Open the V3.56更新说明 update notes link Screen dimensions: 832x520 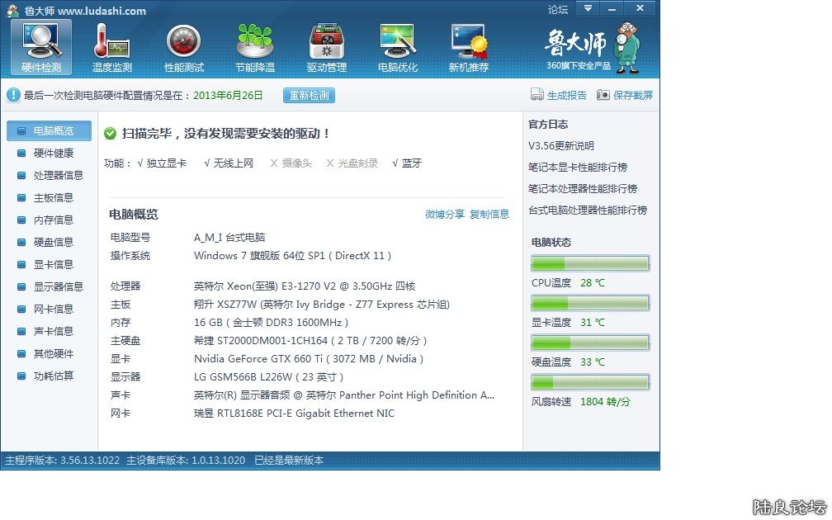pyautogui.click(x=561, y=145)
